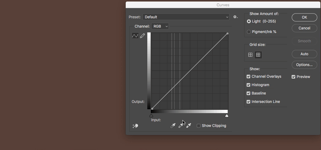Open the Options... dialog

tap(304, 65)
